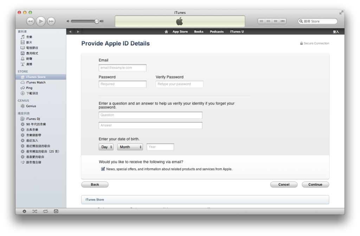Focus the Email input field

click(122, 68)
